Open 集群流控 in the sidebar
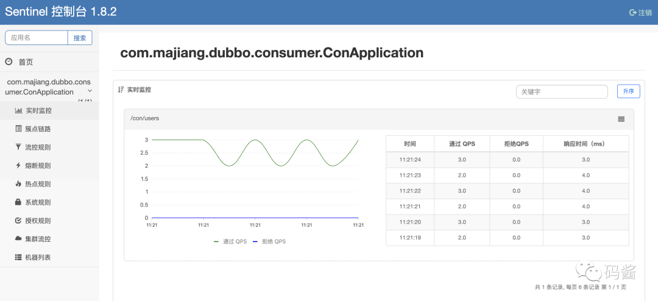Image resolution: width=658 pixels, height=301 pixels. click(x=49, y=238)
